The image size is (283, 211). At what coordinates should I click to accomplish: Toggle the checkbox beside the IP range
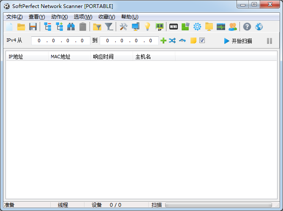tap(202, 41)
